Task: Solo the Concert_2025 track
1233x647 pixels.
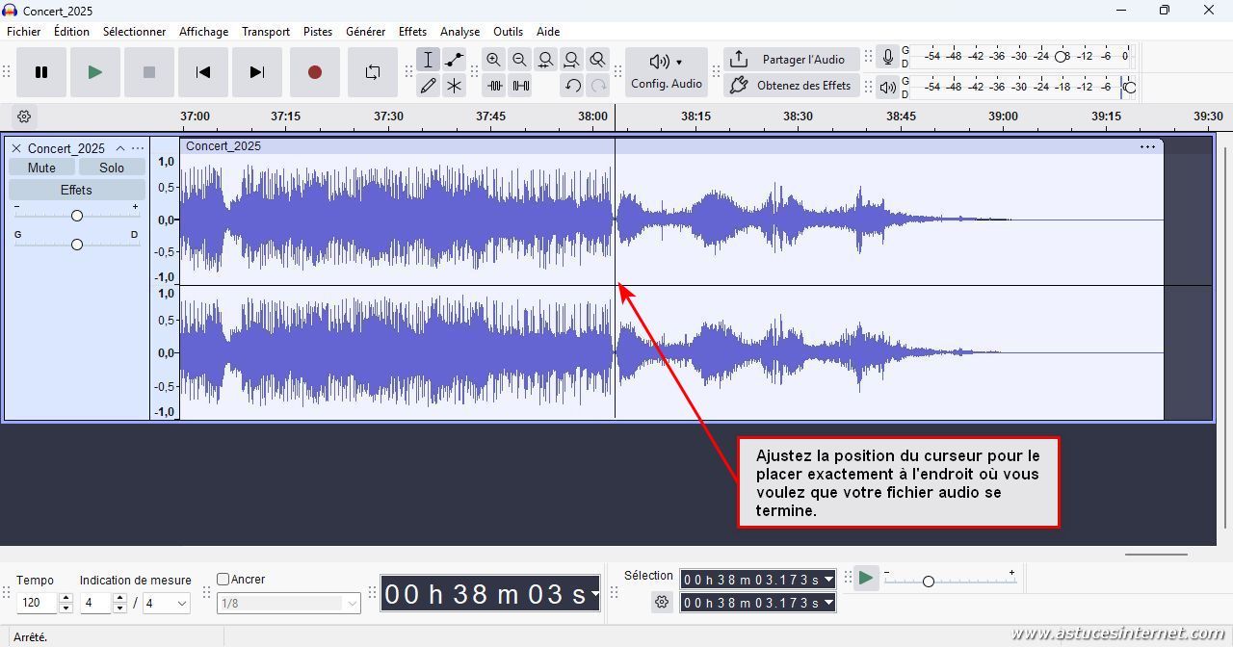Action: (x=112, y=168)
